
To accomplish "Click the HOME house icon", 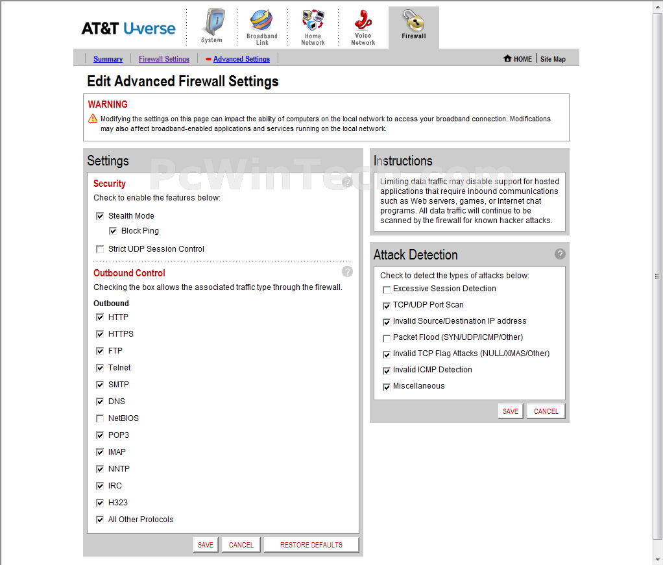I will pos(507,58).
